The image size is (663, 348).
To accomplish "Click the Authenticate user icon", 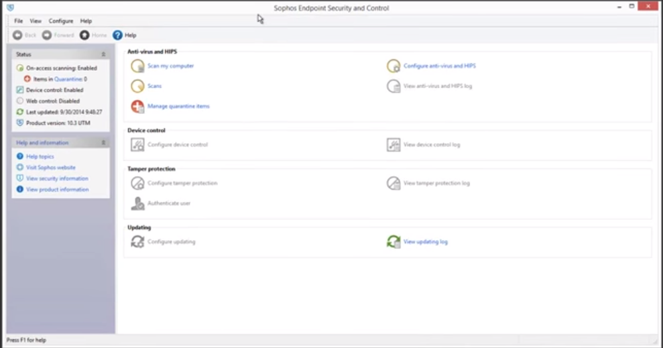I will tap(137, 203).
